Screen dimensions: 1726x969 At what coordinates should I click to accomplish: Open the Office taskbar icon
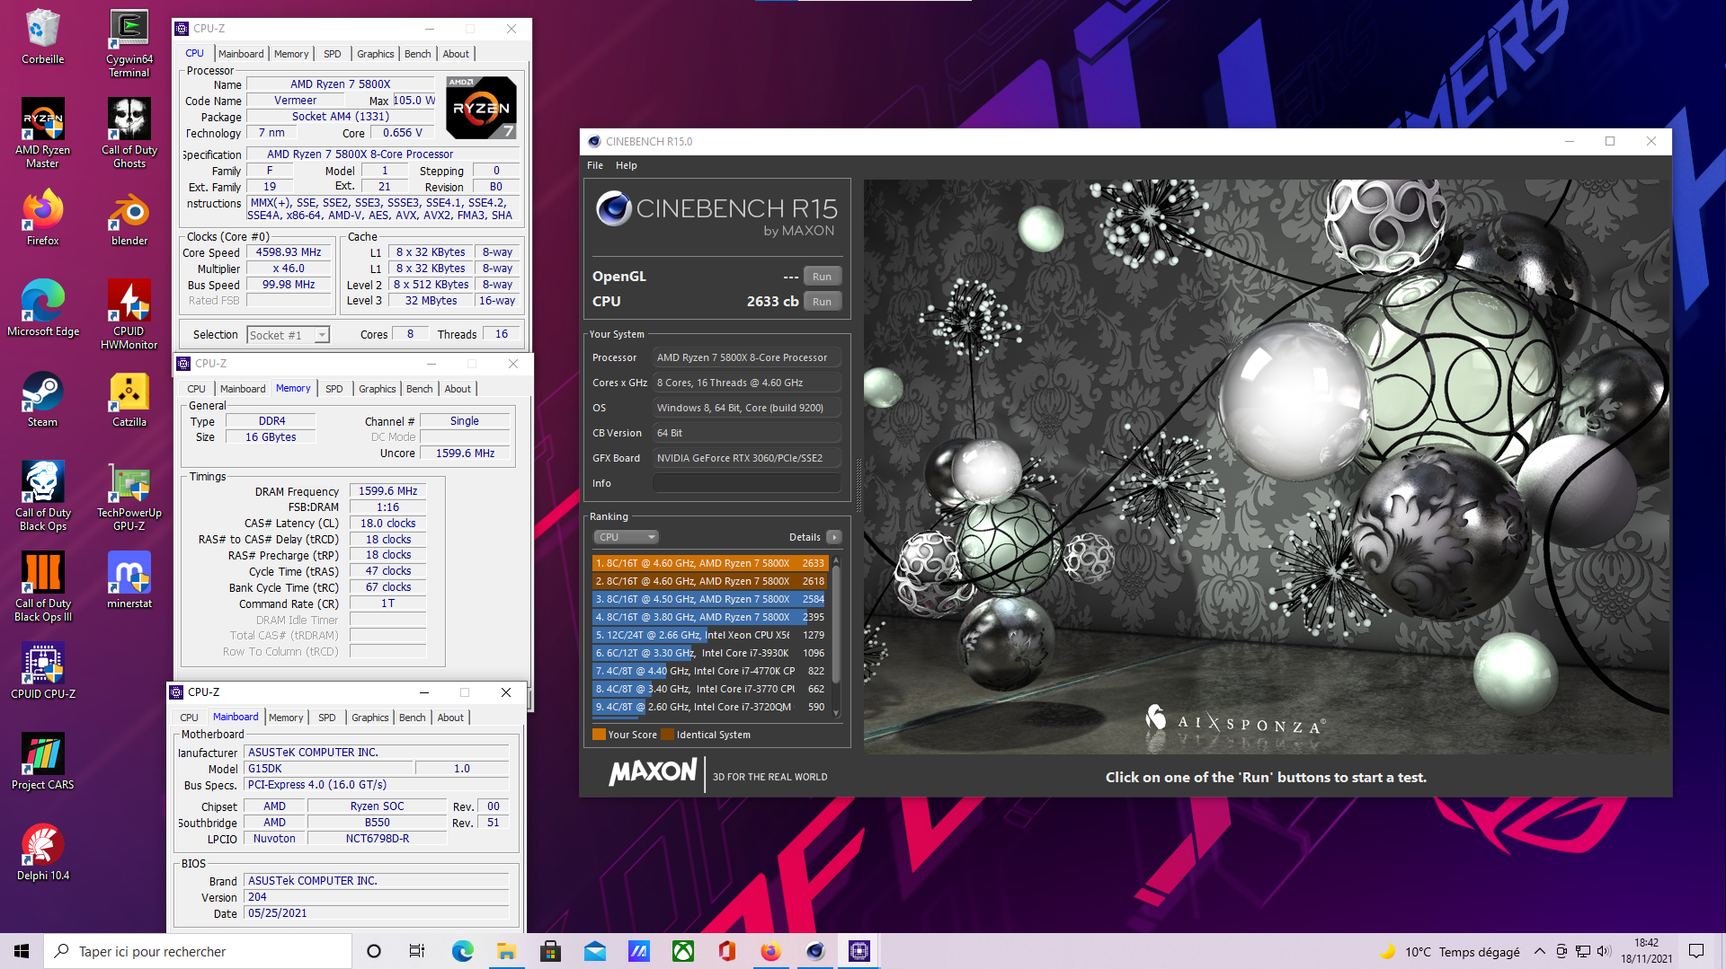pos(727,951)
